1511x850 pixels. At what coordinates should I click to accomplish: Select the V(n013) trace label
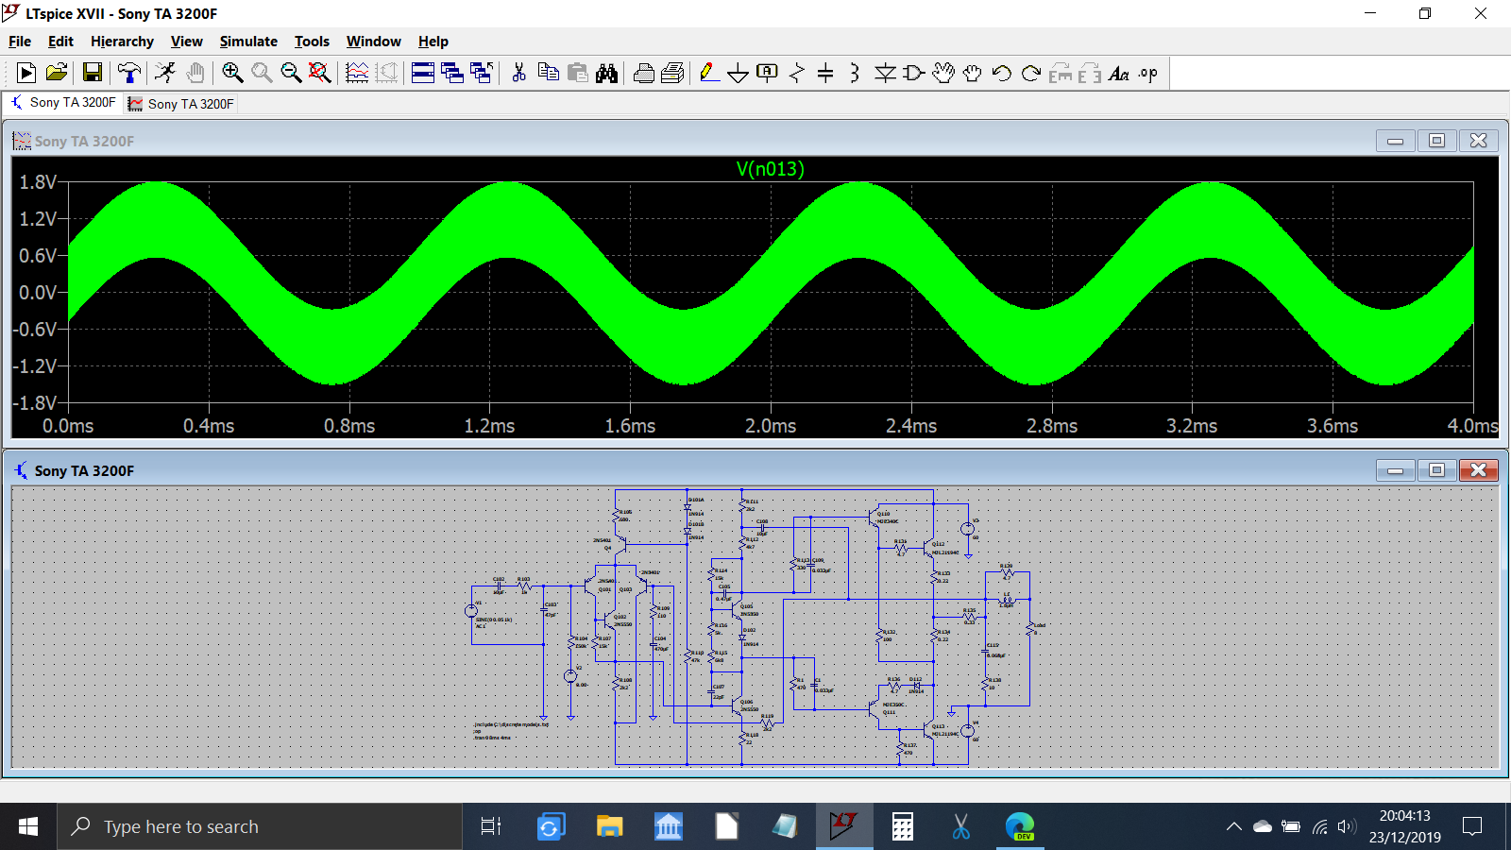coord(770,169)
